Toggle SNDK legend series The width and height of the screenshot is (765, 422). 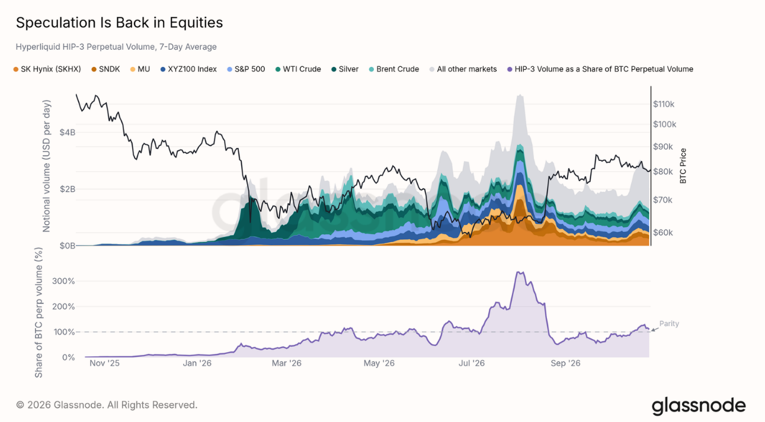(x=104, y=69)
